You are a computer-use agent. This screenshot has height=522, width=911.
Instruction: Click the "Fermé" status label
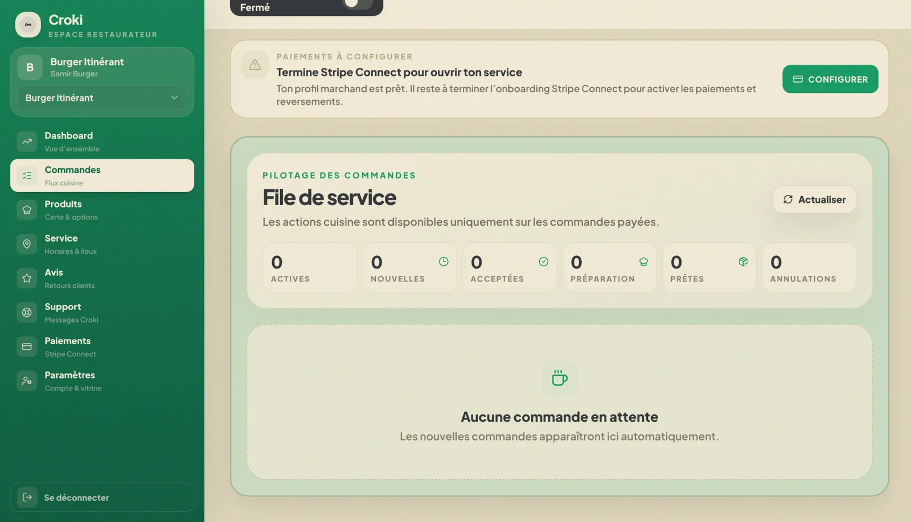click(255, 7)
